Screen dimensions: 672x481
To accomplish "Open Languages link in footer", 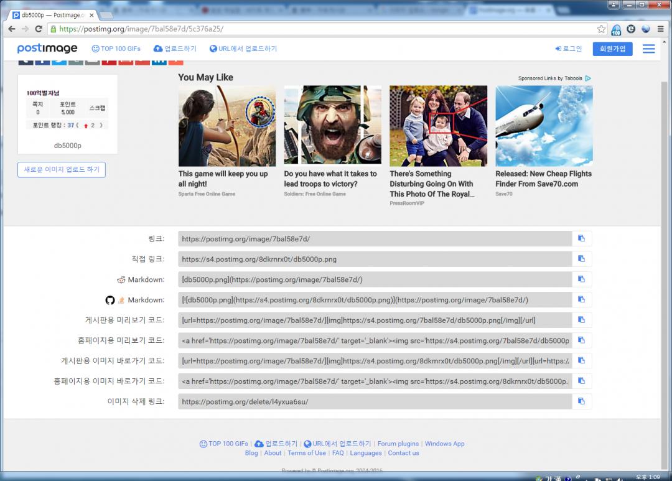I will click(x=365, y=453).
